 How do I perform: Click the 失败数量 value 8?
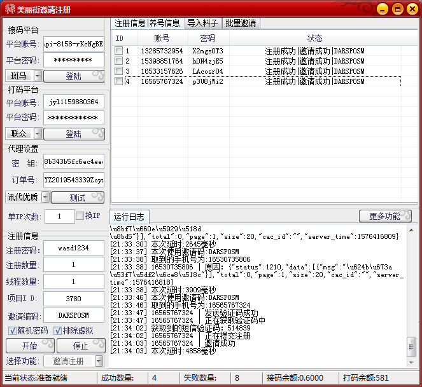(237, 378)
